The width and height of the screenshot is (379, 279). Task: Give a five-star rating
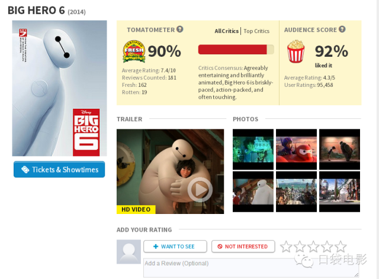coord(341,246)
